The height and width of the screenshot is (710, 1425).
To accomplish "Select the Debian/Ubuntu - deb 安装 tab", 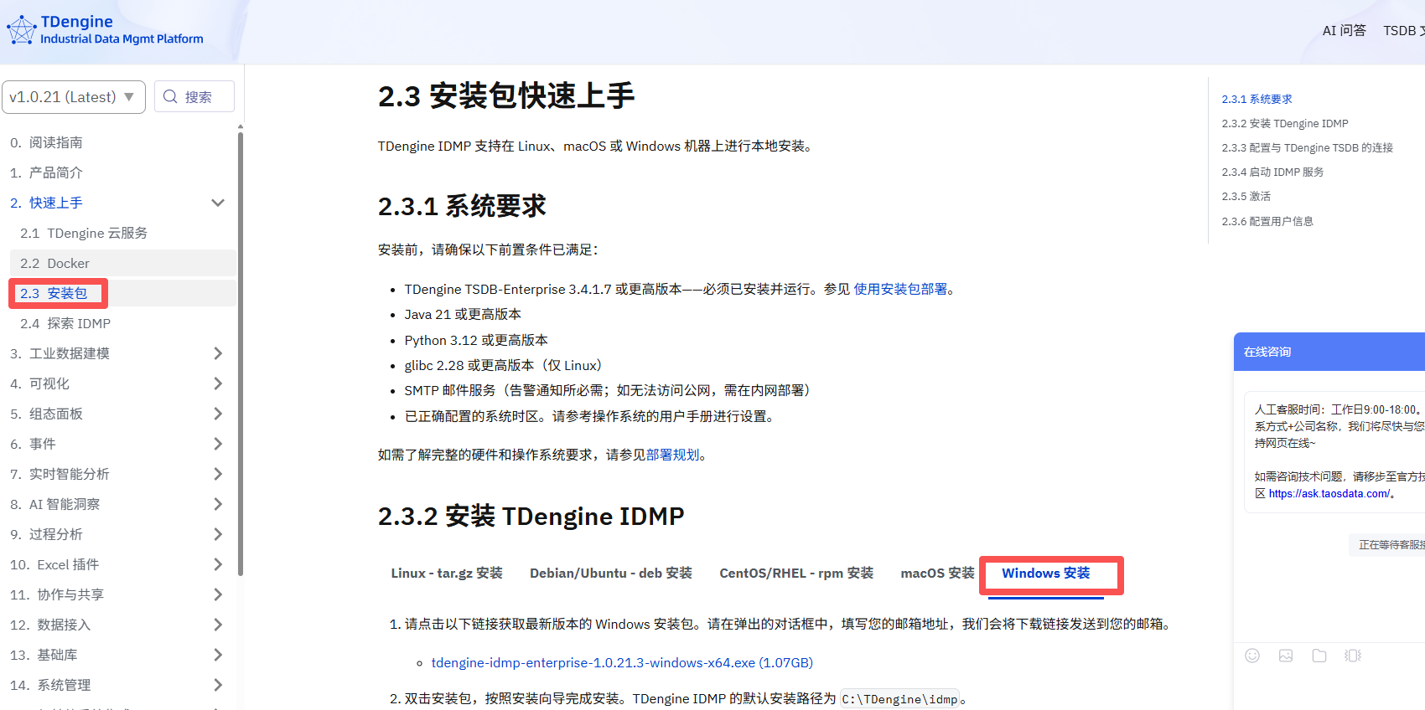I will coord(611,574).
